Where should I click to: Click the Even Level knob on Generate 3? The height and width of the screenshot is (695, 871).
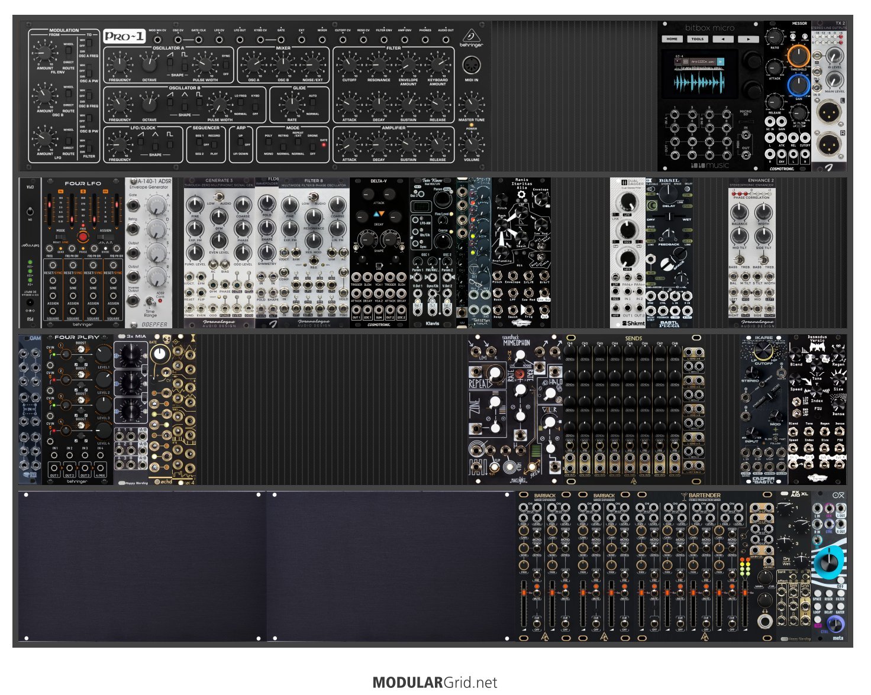(218, 240)
